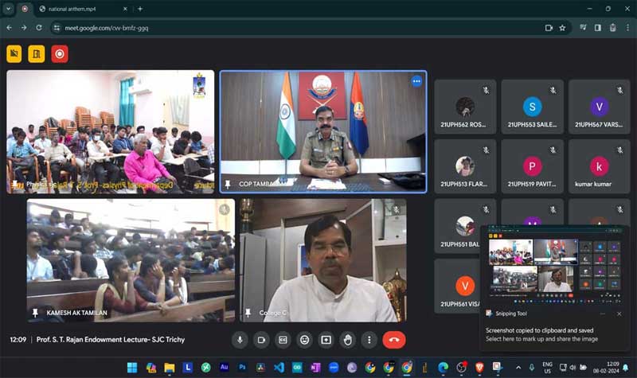The width and height of the screenshot is (637, 378).
Task: Open Visual Studio Code from taskbar
Action: 279,368
